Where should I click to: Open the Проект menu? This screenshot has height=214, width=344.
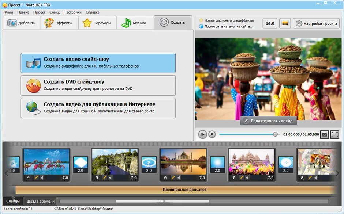click(39, 12)
